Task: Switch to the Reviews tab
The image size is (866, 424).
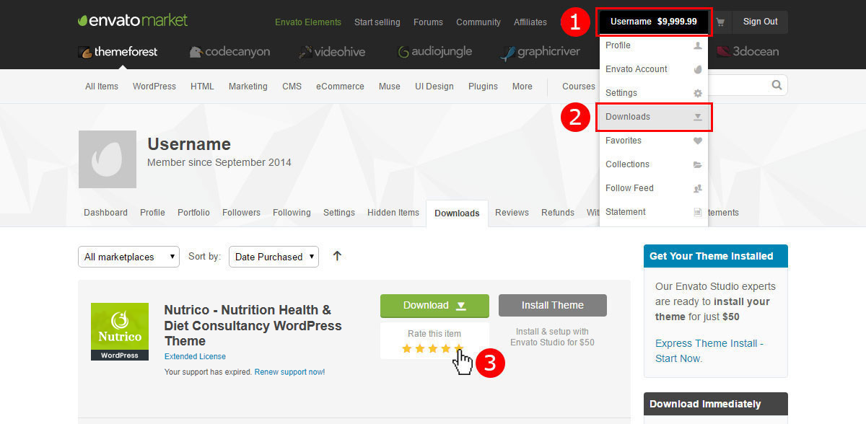Action: [x=512, y=213]
